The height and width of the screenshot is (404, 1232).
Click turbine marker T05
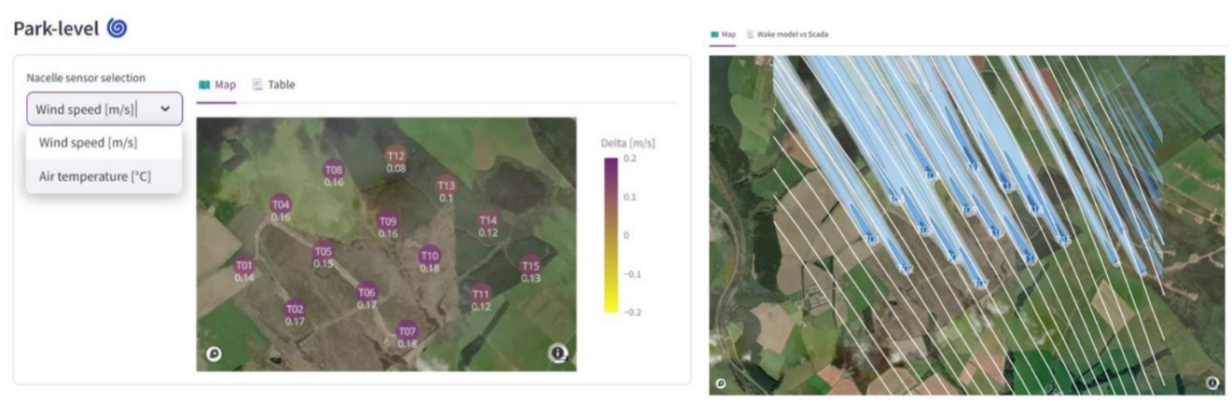pyautogui.click(x=324, y=251)
